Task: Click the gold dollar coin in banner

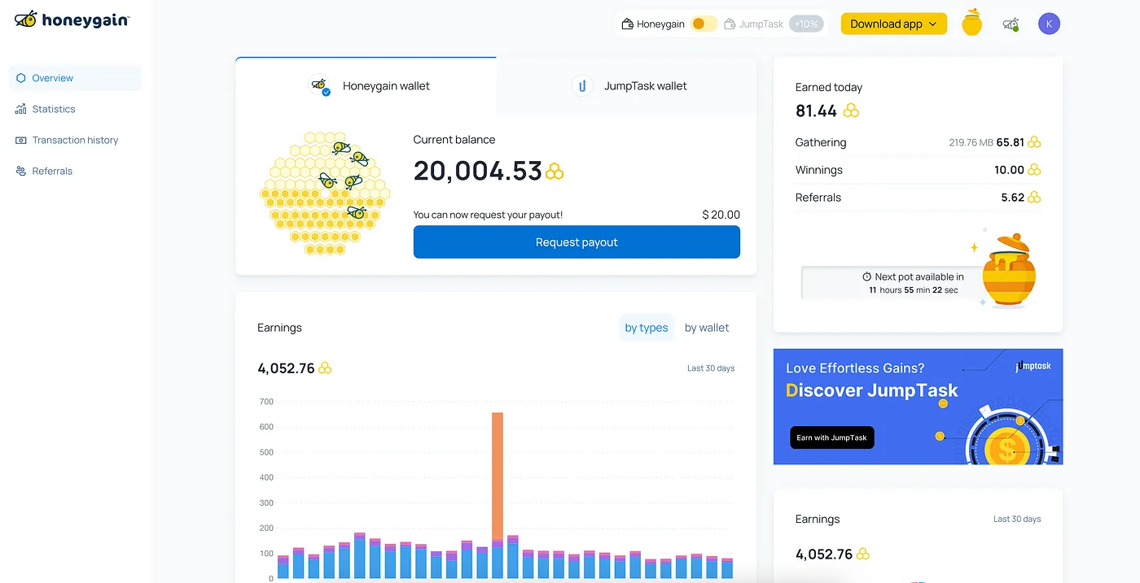Action: 1007,448
